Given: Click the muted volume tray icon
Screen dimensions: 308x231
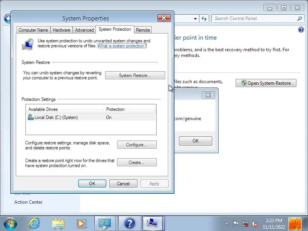Looking at the screenshot, I should pyautogui.click(x=254, y=224).
